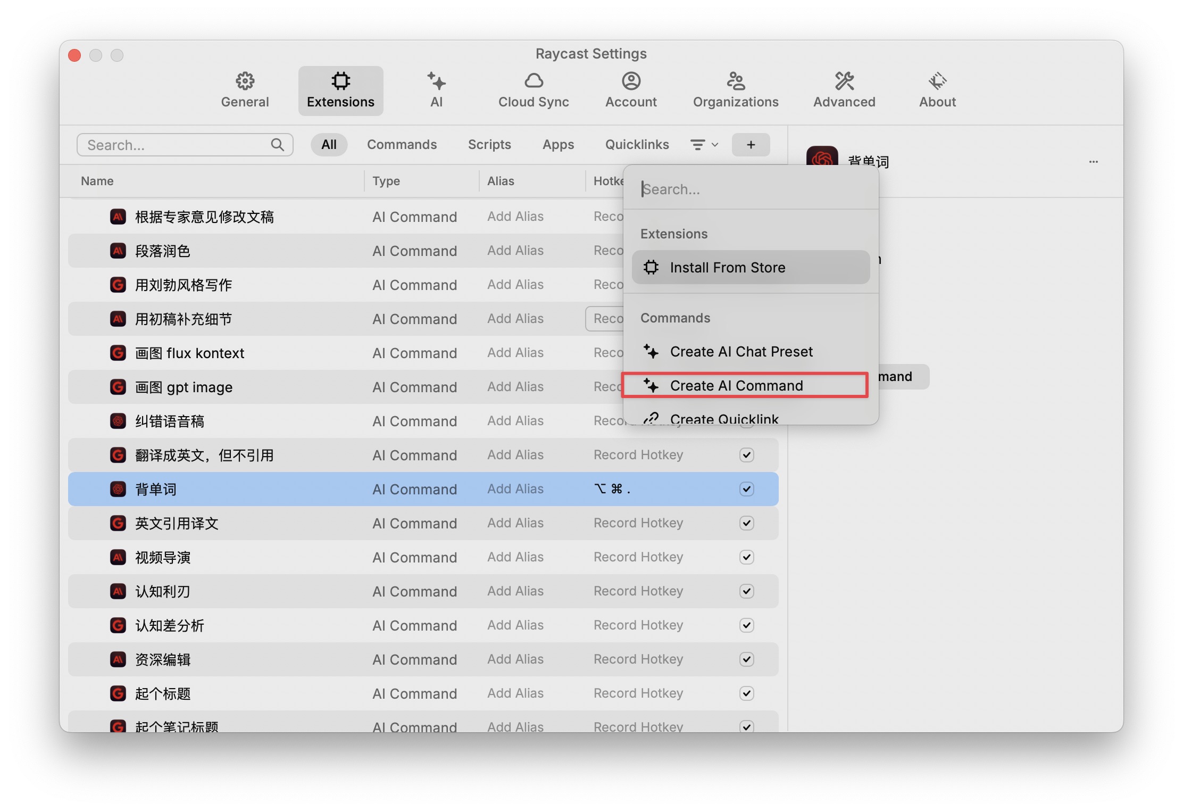This screenshot has height=811, width=1183.
Task: Go to the Account tab
Action: click(x=631, y=90)
